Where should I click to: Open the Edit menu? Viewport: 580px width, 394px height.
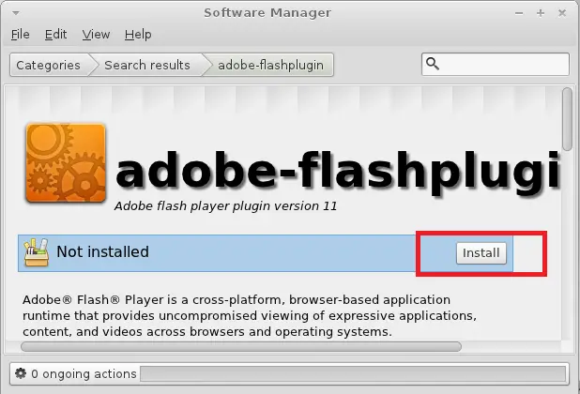[55, 35]
